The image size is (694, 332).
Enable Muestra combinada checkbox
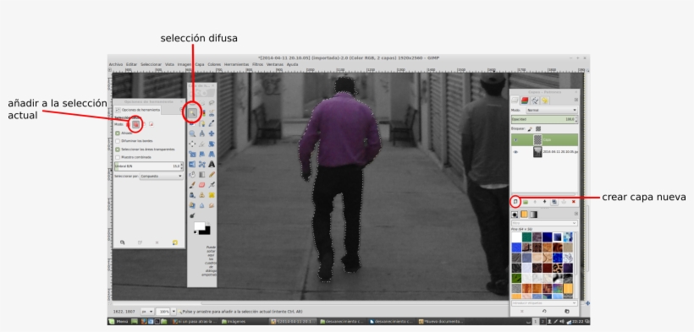pyautogui.click(x=118, y=157)
